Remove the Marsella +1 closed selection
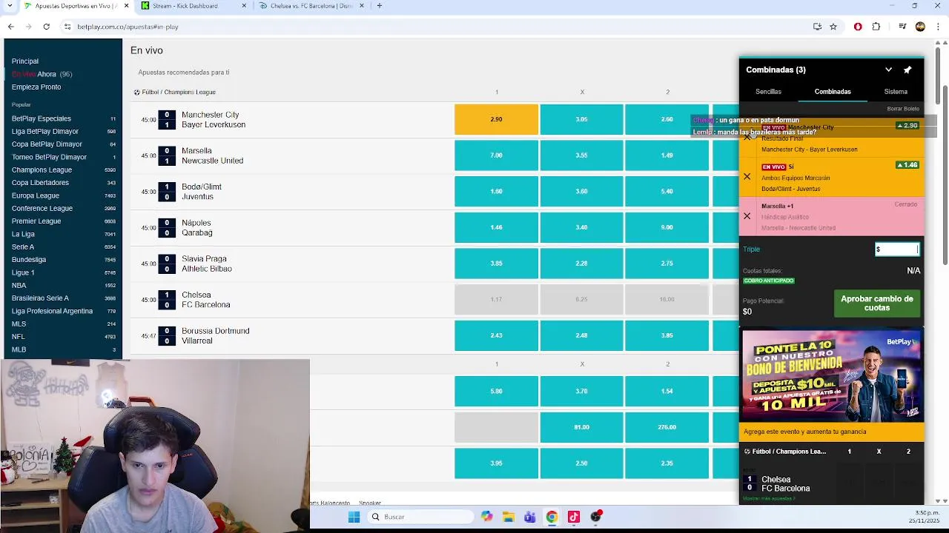 click(x=747, y=216)
